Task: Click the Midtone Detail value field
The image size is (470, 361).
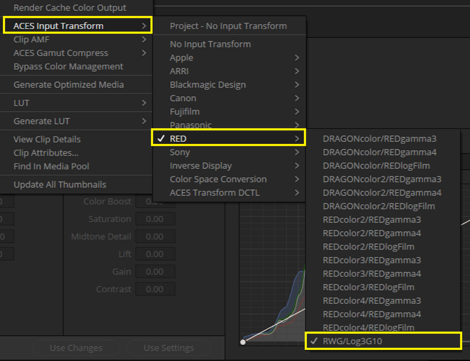Action: coord(155,236)
